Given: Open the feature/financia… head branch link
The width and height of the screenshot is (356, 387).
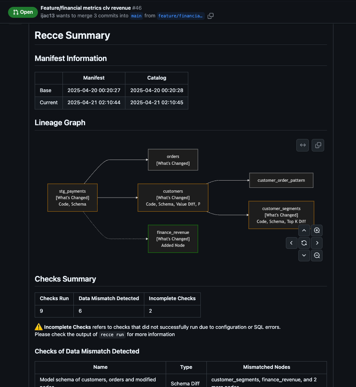Looking at the screenshot, I should pyautogui.click(x=180, y=16).
